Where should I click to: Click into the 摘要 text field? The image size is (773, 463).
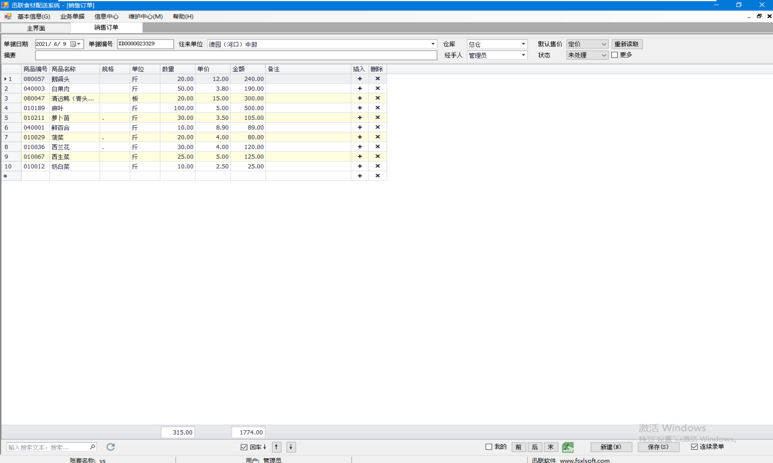click(236, 55)
